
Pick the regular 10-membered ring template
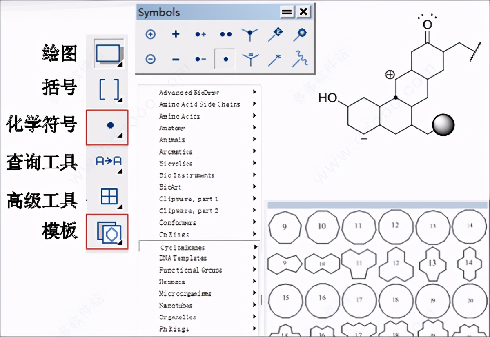(x=322, y=227)
